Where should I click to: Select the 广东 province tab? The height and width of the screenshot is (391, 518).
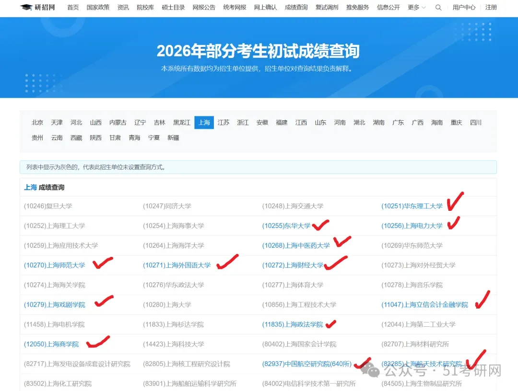(x=398, y=122)
